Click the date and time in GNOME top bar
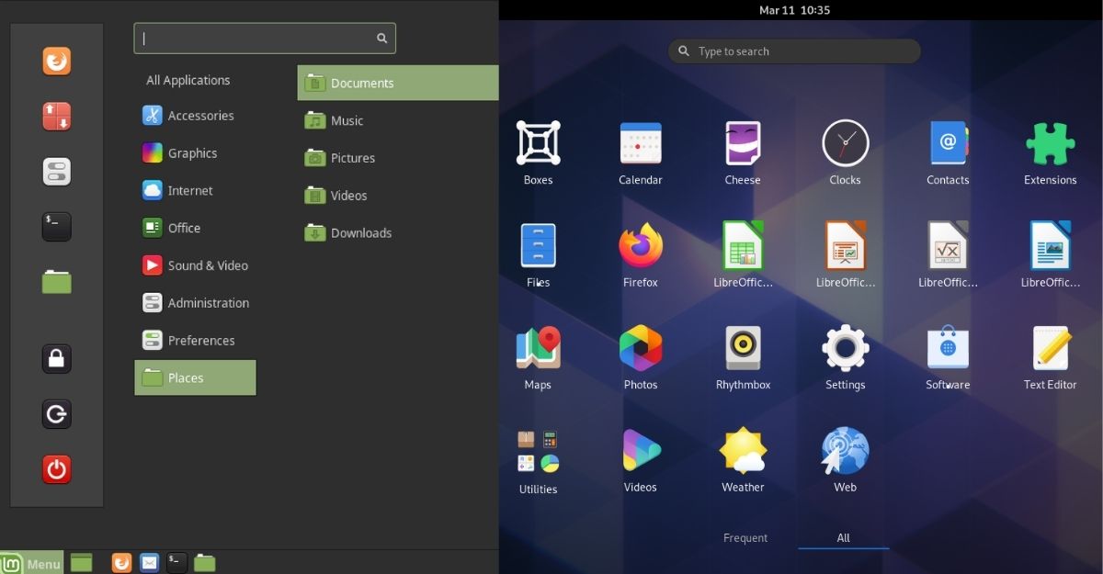 point(794,10)
